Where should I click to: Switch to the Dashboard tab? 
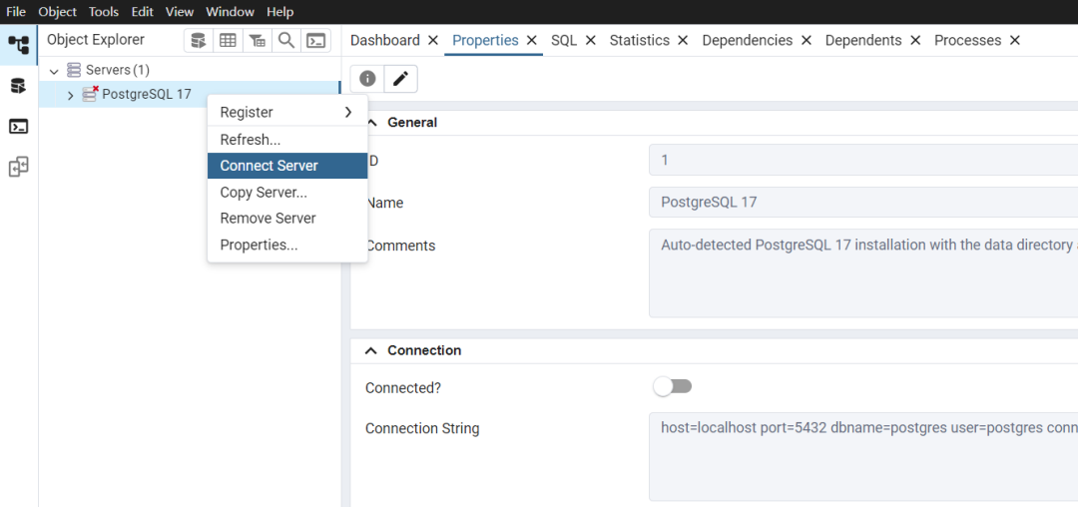tap(385, 41)
